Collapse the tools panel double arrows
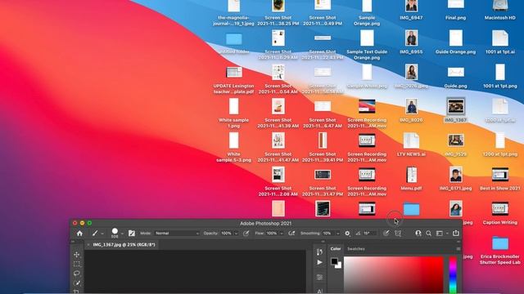 point(73,242)
